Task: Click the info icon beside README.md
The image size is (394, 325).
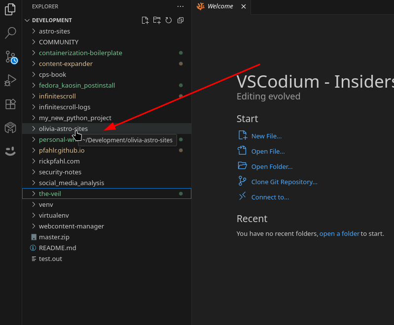Action: 33,248
